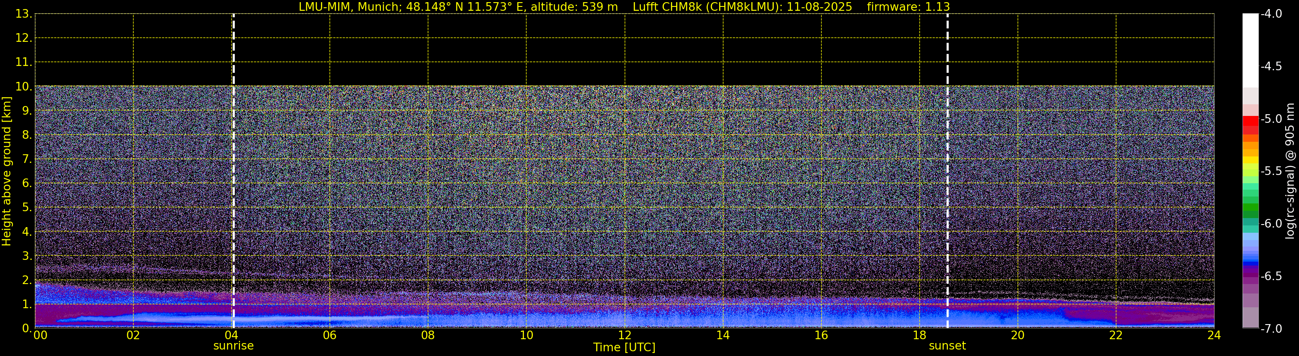
Task: Click the '06' time tick label
Action: 330,335
